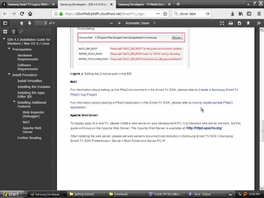Reload the current page

(x=22, y=14)
